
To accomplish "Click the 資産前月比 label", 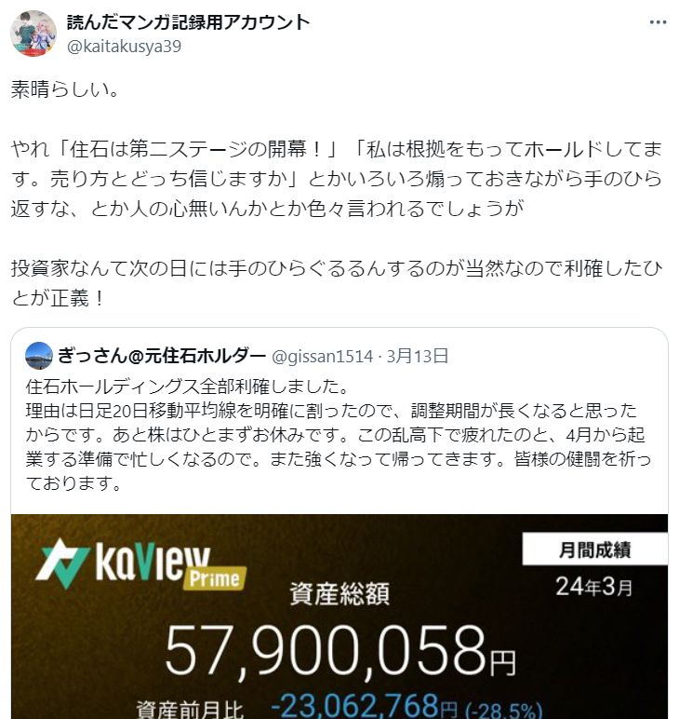I will point(190,709).
